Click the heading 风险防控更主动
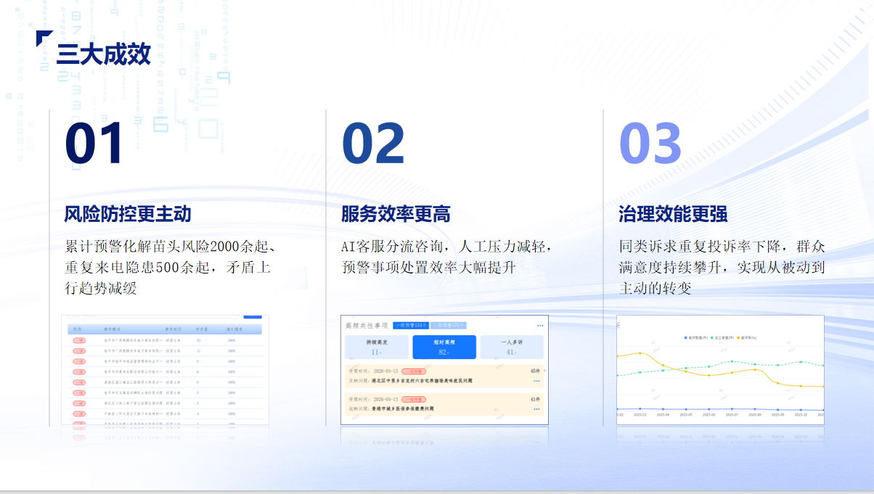The image size is (874, 494). pos(128,214)
